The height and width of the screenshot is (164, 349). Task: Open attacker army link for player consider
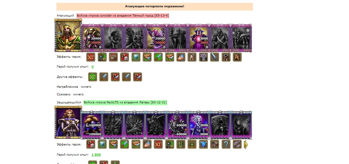pyautogui.click(x=123, y=16)
